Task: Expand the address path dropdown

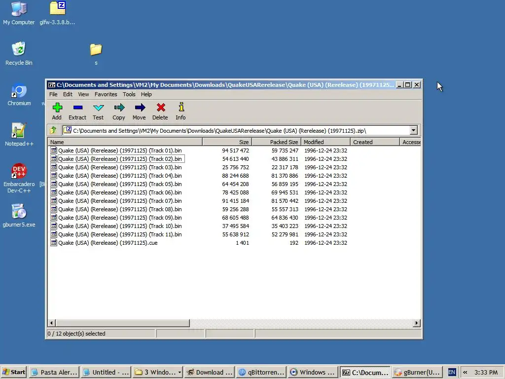Action: tap(414, 130)
